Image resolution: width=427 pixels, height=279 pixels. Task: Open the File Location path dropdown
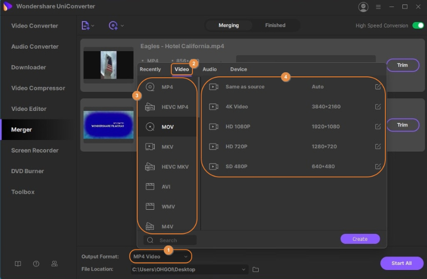[x=244, y=270]
